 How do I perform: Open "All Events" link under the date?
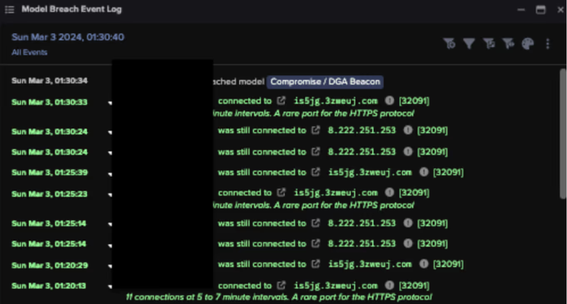(x=29, y=53)
